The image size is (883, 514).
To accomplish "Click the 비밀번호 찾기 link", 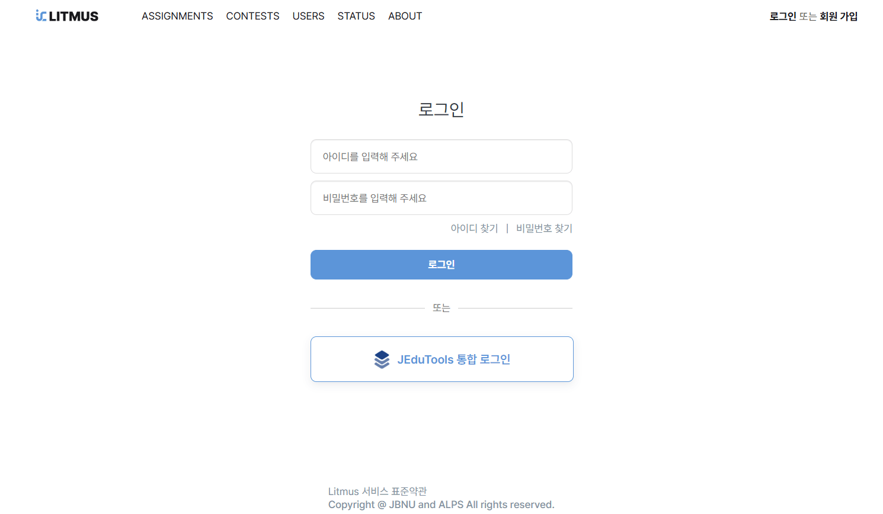I will (544, 228).
